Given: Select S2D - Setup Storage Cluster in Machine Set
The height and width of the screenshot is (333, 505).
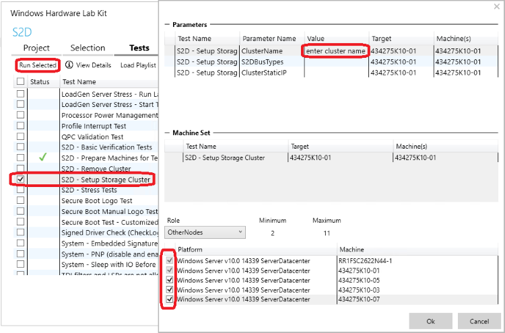Looking at the screenshot, I should pyautogui.click(x=225, y=157).
